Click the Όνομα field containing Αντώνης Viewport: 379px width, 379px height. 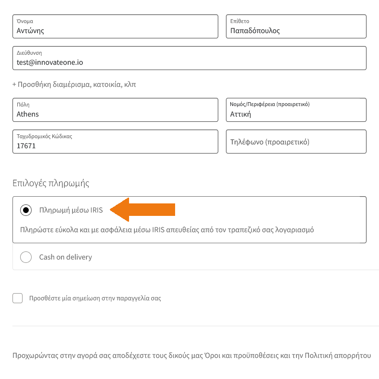[115, 26]
